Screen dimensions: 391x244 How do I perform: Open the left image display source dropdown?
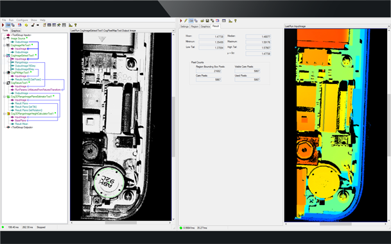click(x=173, y=31)
